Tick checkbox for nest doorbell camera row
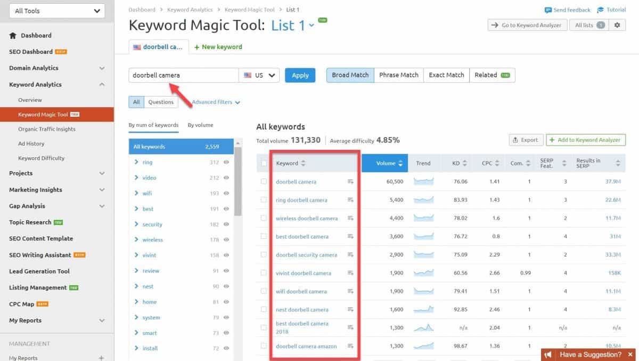The width and height of the screenshot is (639, 361). tap(264, 309)
